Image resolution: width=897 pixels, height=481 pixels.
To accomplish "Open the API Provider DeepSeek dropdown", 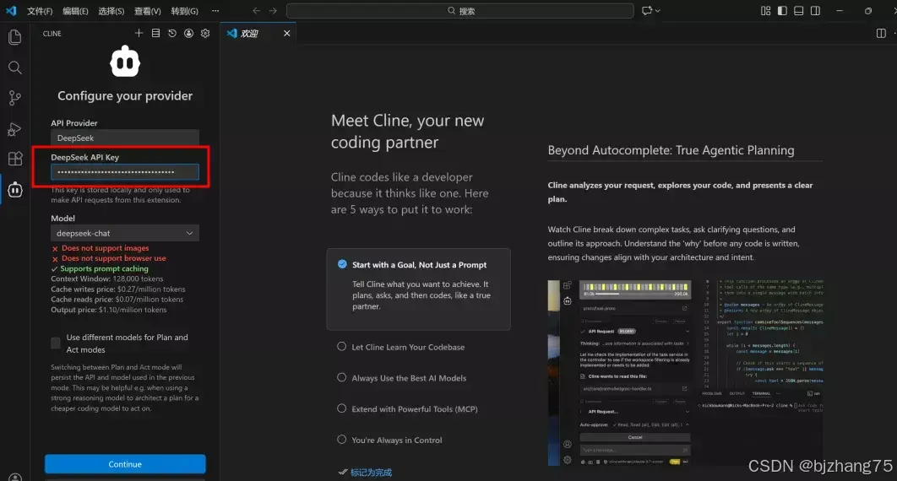I will pyautogui.click(x=125, y=138).
